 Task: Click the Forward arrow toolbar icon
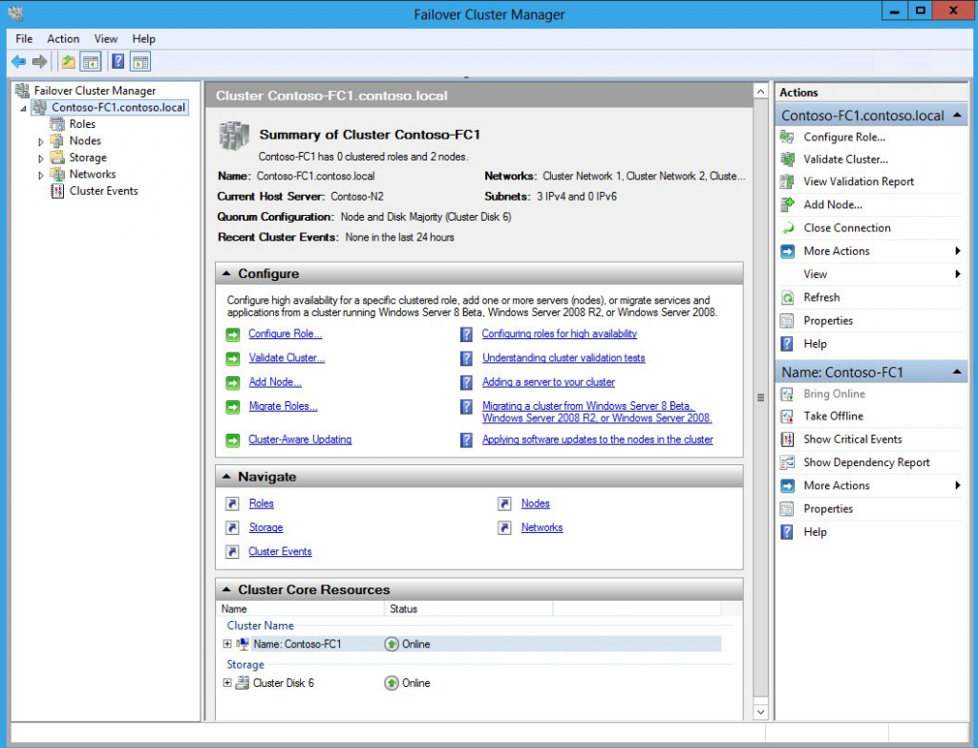tap(39, 62)
